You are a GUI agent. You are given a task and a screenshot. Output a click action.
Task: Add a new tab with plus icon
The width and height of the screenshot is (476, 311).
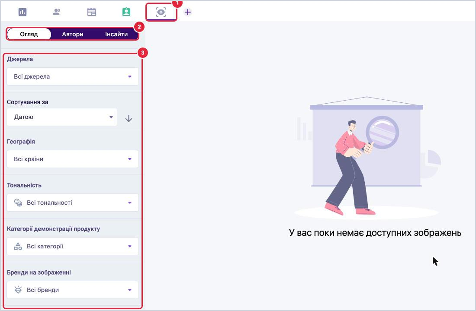click(188, 12)
